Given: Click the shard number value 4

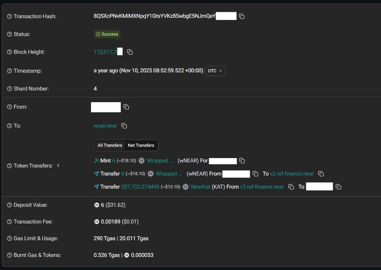Looking at the screenshot, I should (x=95, y=89).
